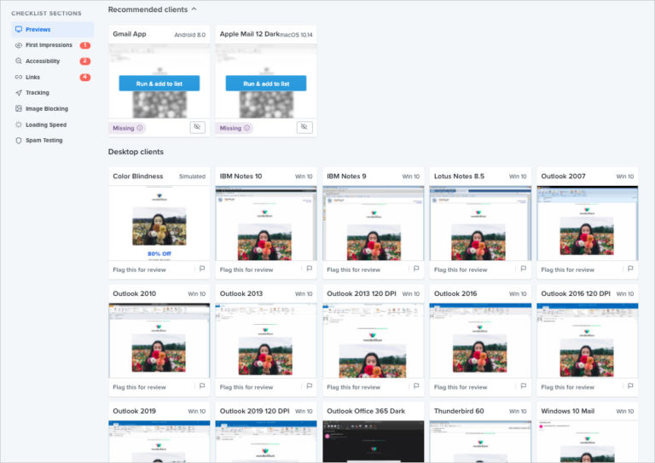Open the Color Blindness preview thumbnail
This screenshot has width=655, height=463.
point(159,223)
